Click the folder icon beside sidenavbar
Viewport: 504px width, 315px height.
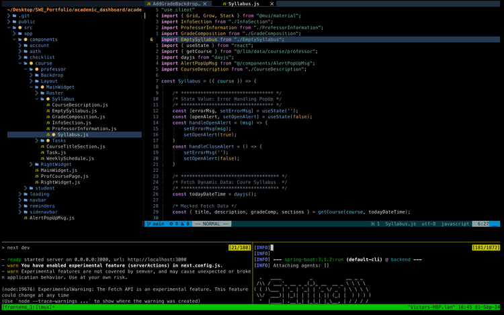point(26,212)
